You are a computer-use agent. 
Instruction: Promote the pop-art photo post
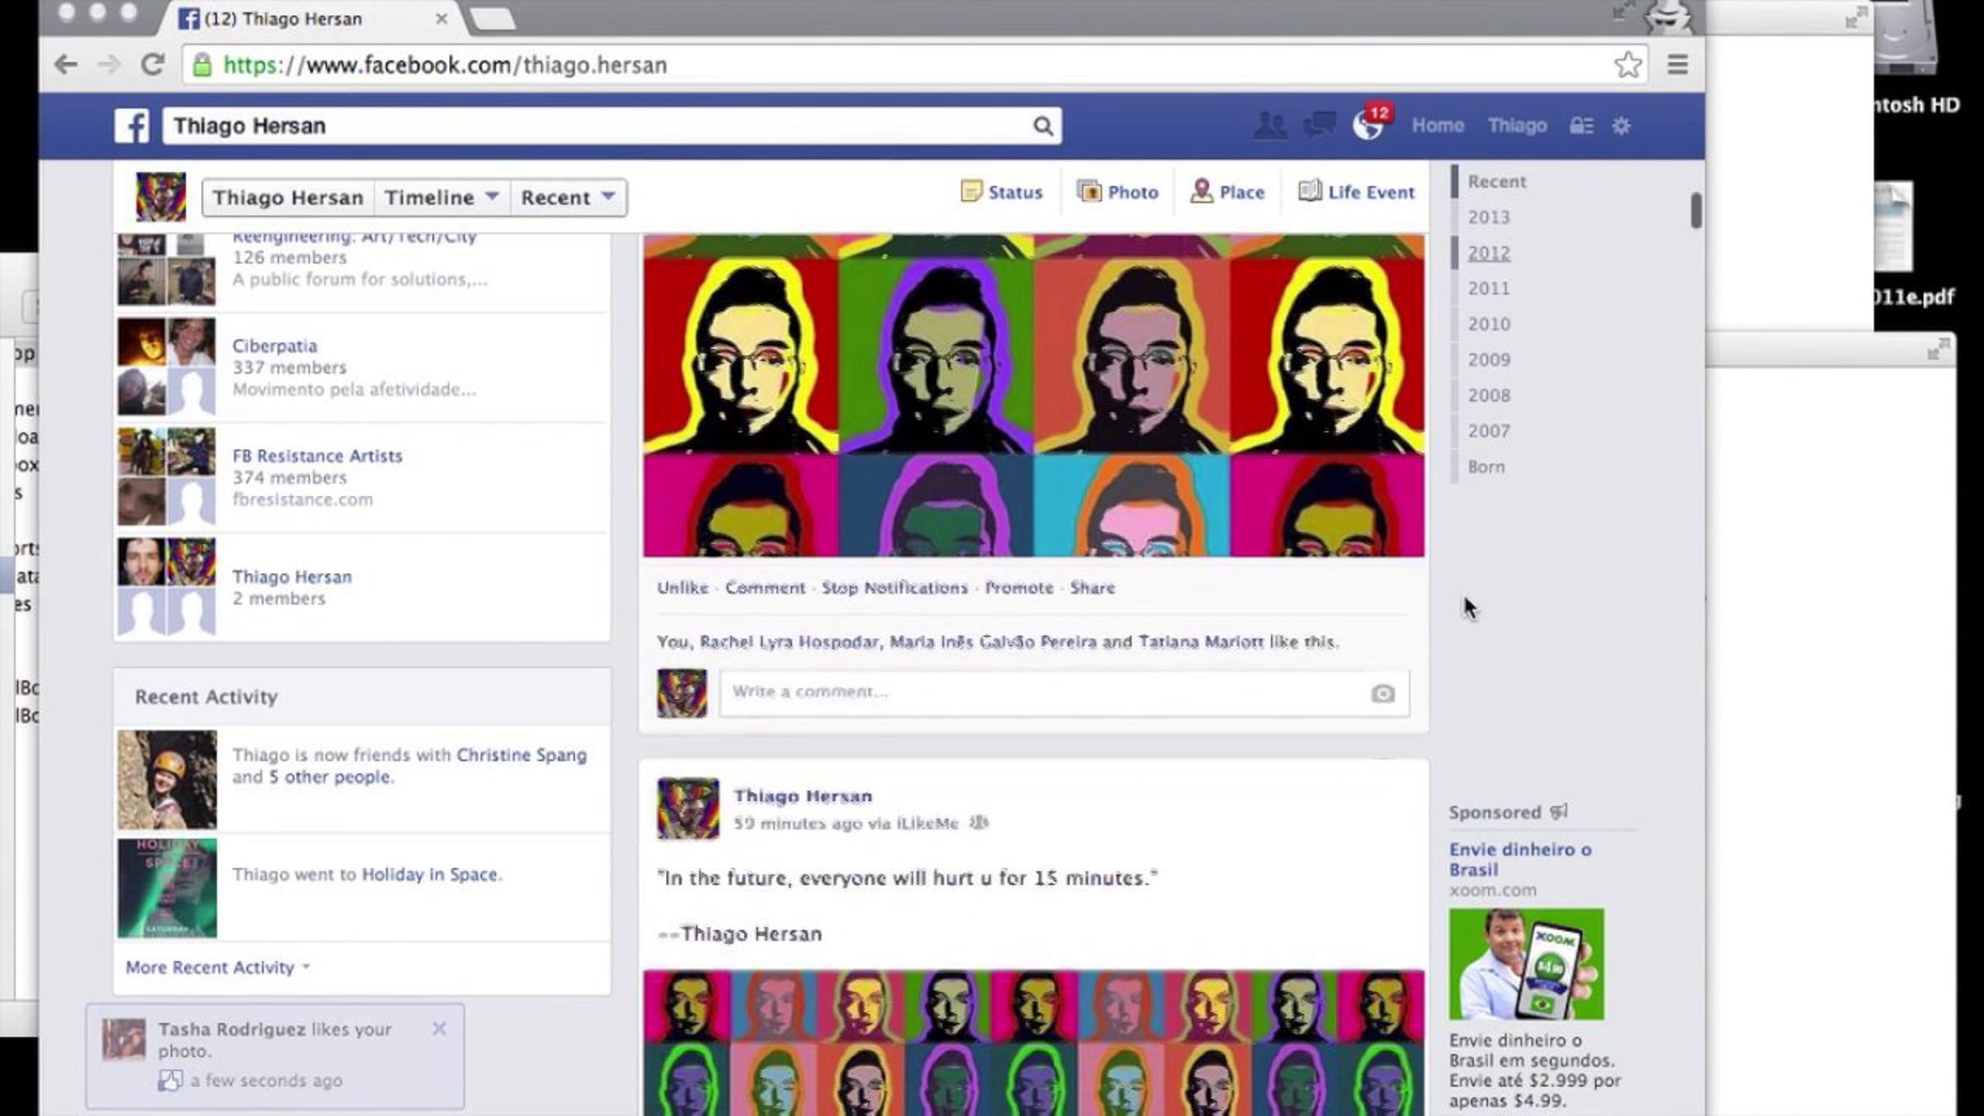point(1019,588)
